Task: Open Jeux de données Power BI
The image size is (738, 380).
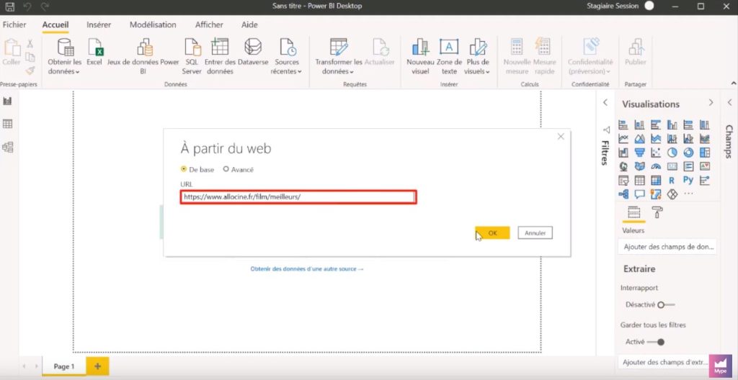Action: pos(143,57)
